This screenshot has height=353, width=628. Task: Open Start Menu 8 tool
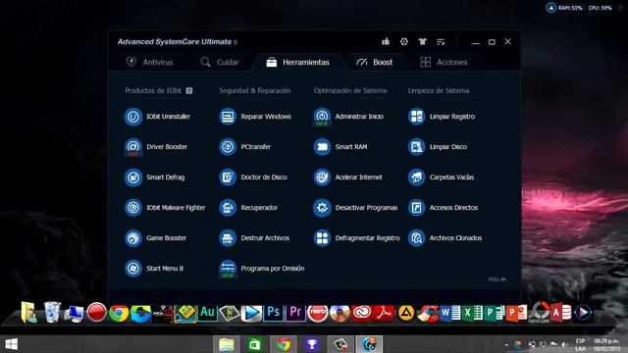pos(154,268)
